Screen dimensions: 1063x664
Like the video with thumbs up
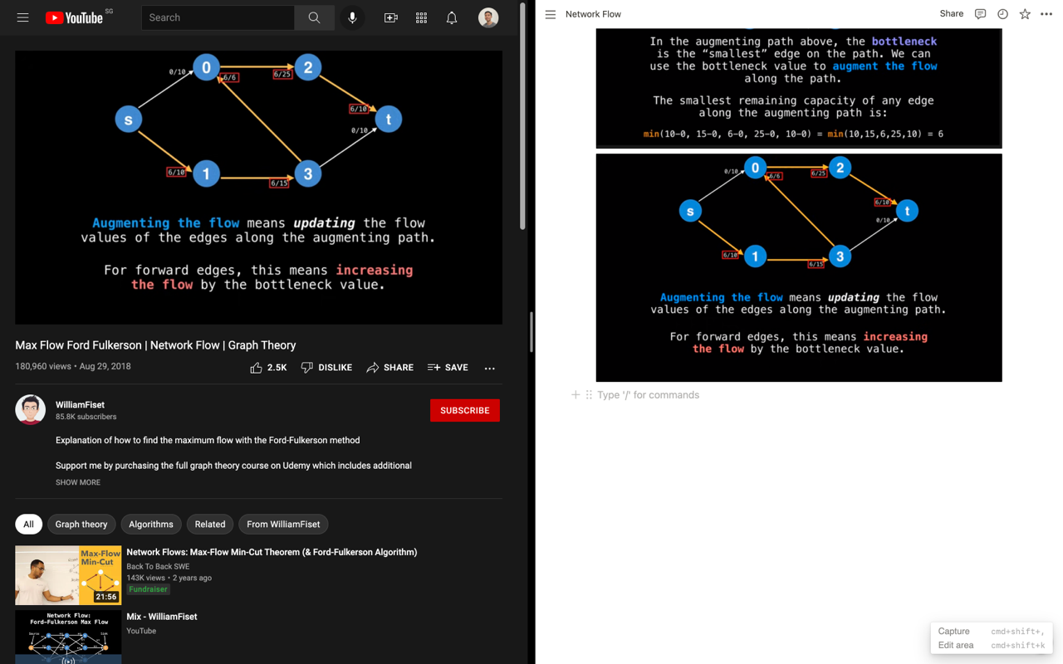268,368
